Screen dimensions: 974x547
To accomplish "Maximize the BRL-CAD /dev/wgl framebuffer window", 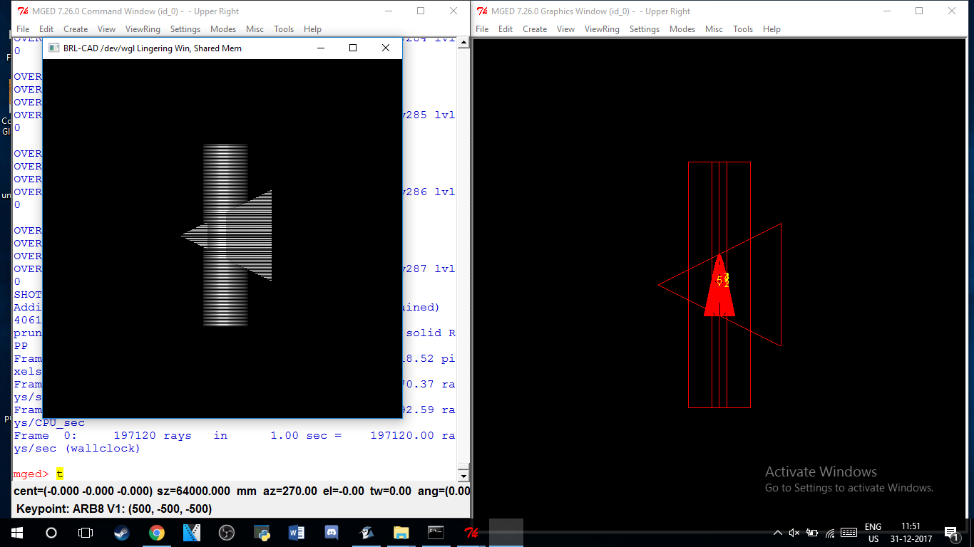I will tap(353, 48).
